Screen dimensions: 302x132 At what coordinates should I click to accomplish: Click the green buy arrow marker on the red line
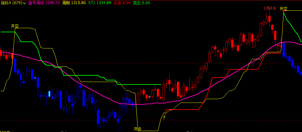click(164, 117)
